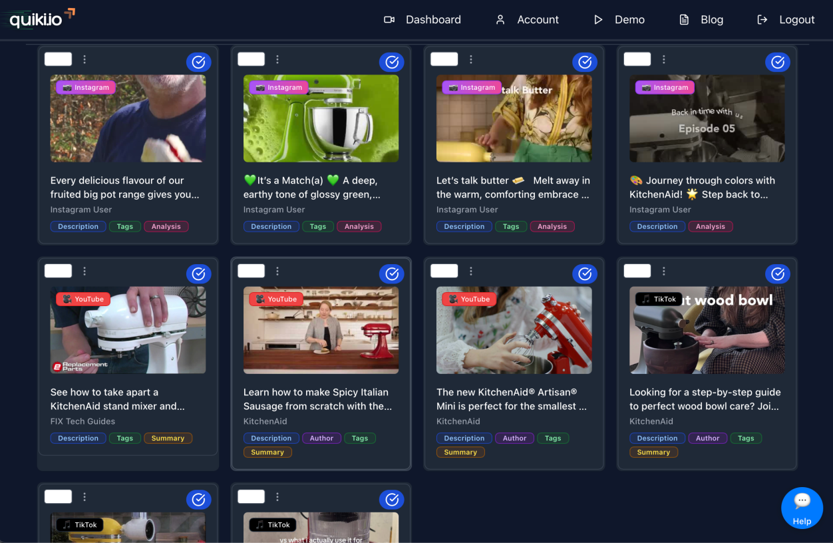The width and height of the screenshot is (833, 543).
Task: Open three-dot menu on Spicy Italian Sausage card
Action: 277,271
